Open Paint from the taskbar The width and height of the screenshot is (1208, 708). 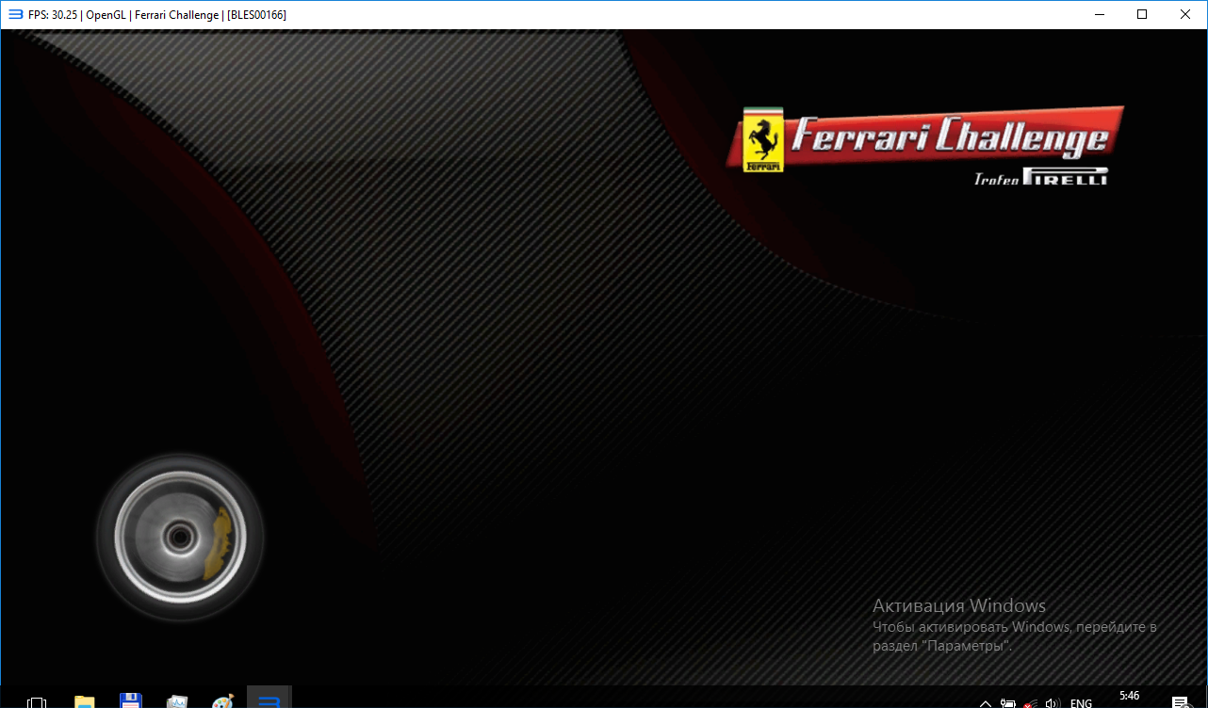coord(222,701)
